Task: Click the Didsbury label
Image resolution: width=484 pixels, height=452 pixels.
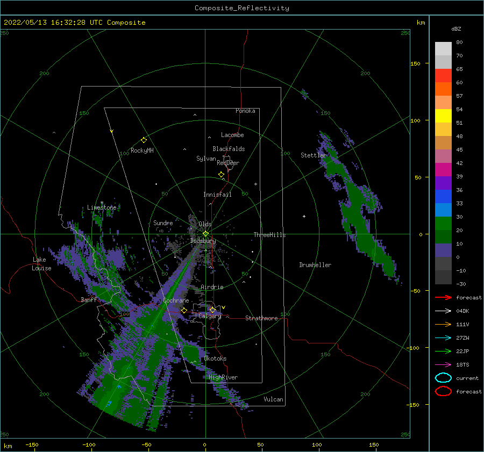Action: coord(203,241)
